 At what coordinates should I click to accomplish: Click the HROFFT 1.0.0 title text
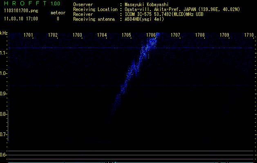click(x=32, y=3)
